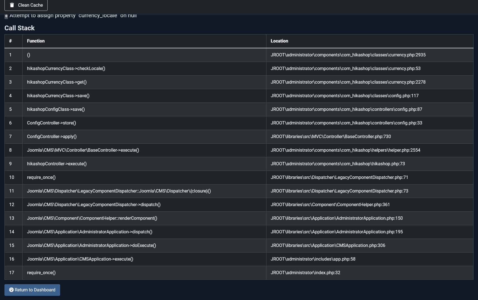Click the currency.php:2935 location entry
The height and width of the screenshot is (300, 478).
348,55
